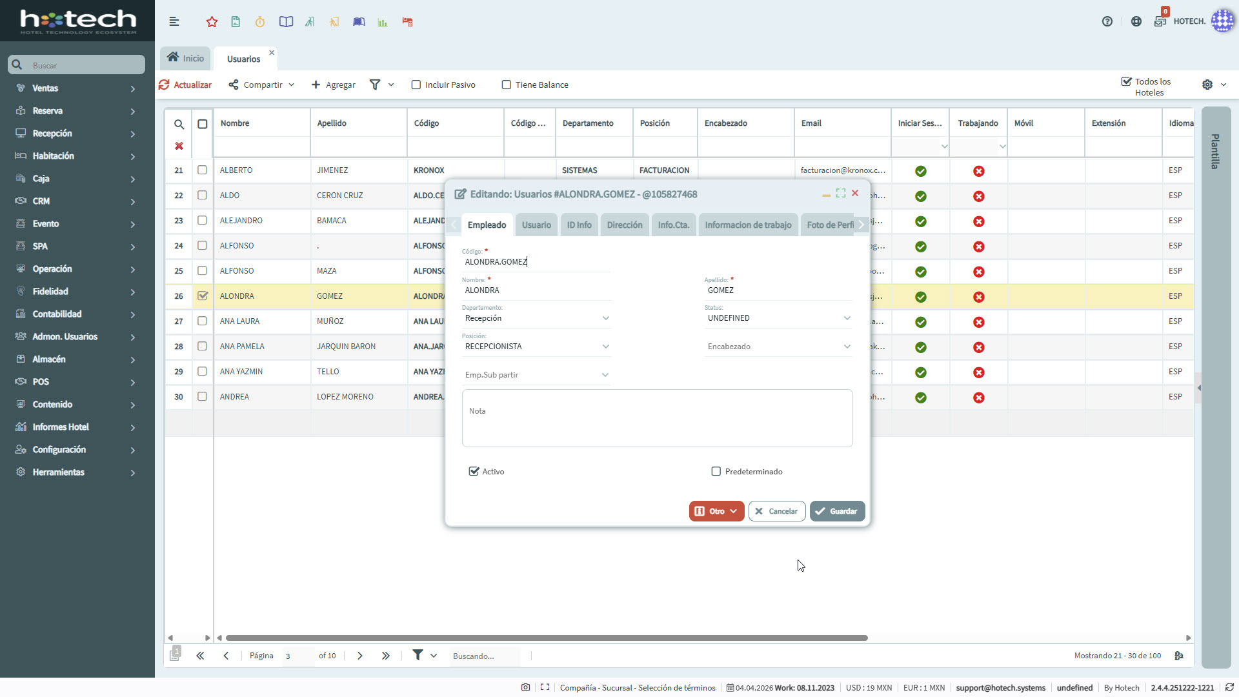Expand the Departamento dropdown showing Recepción

pos(536,318)
